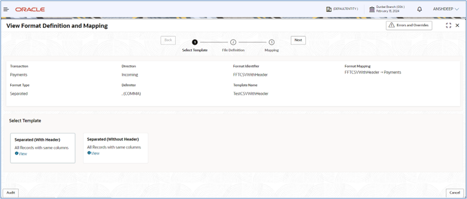Jump to step 3 Mapping

pos(272,42)
